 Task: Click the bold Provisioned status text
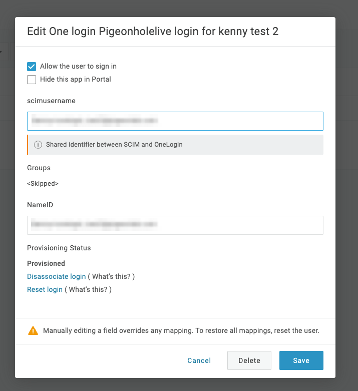46,263
